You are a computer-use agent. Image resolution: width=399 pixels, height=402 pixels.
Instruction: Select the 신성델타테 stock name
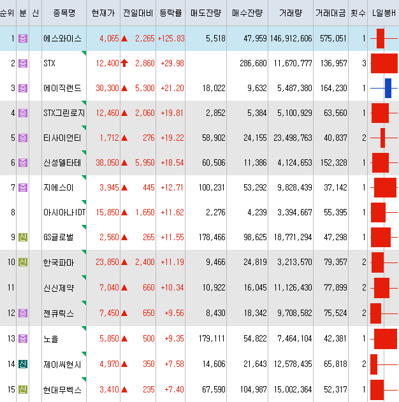(62, 163)
